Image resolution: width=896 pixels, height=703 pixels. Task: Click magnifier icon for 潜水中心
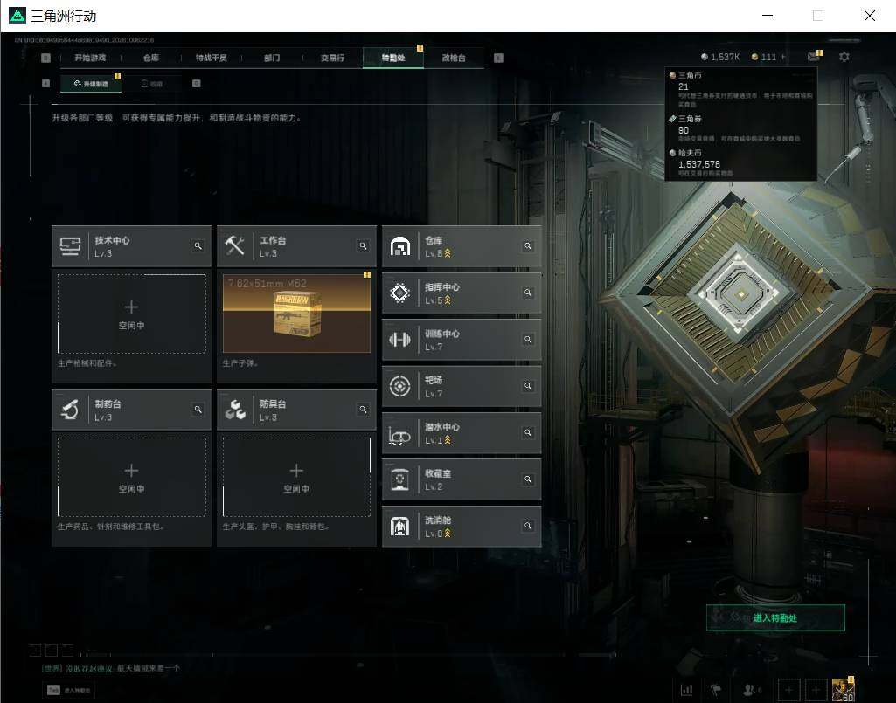(528, 433)
